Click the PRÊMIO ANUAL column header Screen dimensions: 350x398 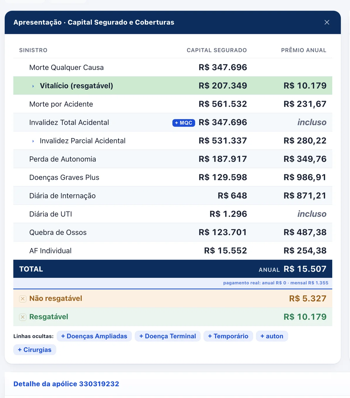tap(304, 50)
